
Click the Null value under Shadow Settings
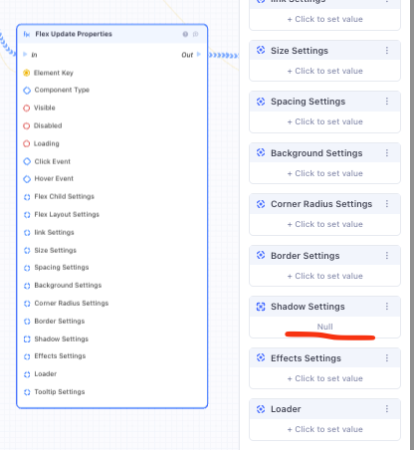(x=325, y=327)
